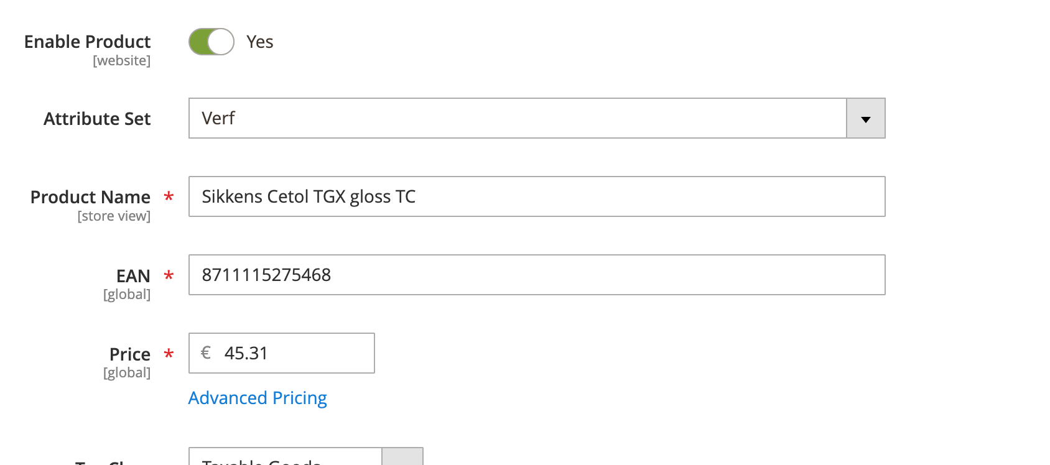This screenshot has height=465, width=1050.
Task: Click the Enable Product label
Action: (87, 42)
